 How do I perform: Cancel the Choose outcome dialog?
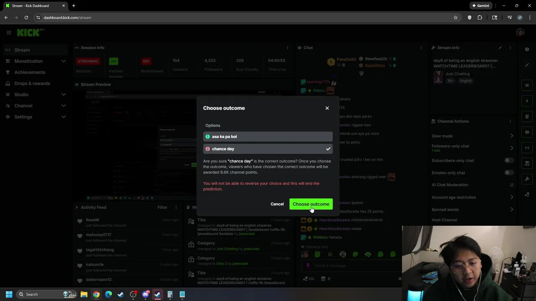[x=277, y=204]
